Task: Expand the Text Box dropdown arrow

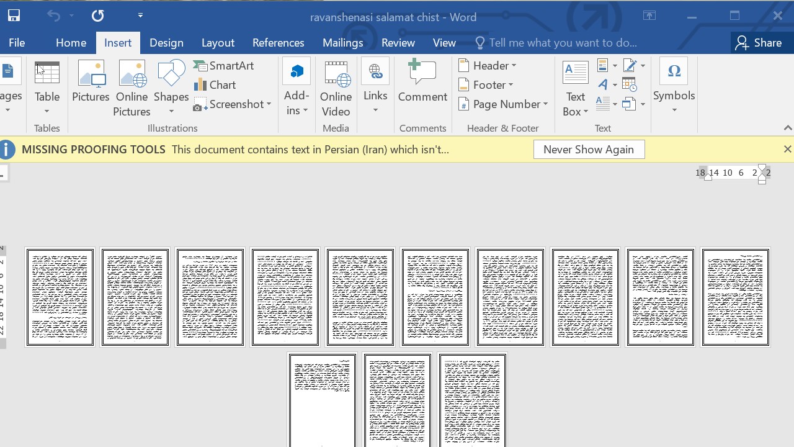Action: (x=586, y=112)
